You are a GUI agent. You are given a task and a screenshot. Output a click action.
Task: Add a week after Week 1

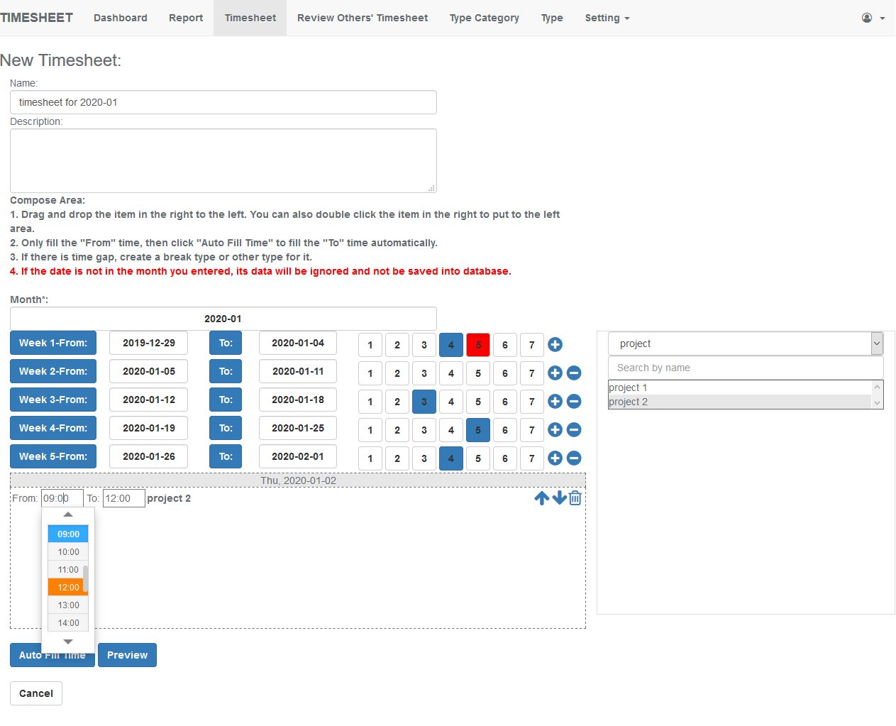tap(555, 345)
